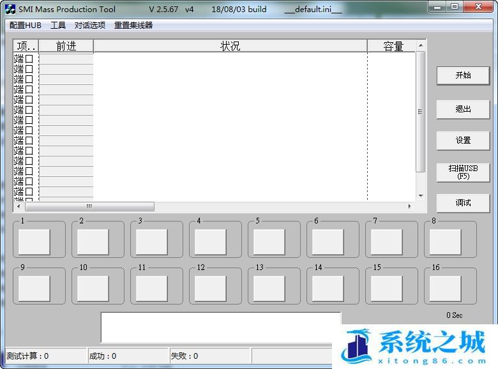Image resolution: width=498 pixels, height=369 pixels.
Task: Tick the checkbox in the second list row
Action: (29, 69)
